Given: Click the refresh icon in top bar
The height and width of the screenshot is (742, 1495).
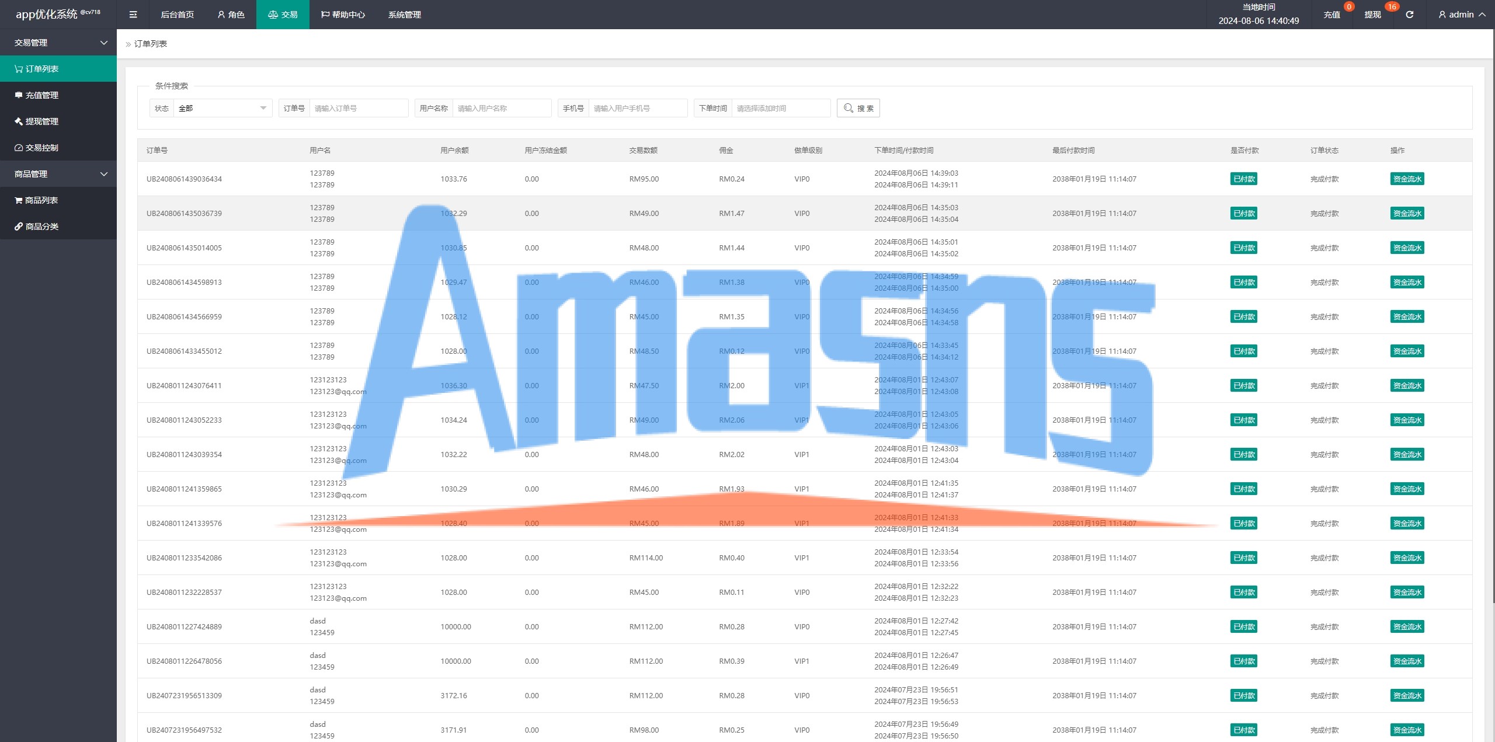Looking at the screenshot, I should 1409,15.
